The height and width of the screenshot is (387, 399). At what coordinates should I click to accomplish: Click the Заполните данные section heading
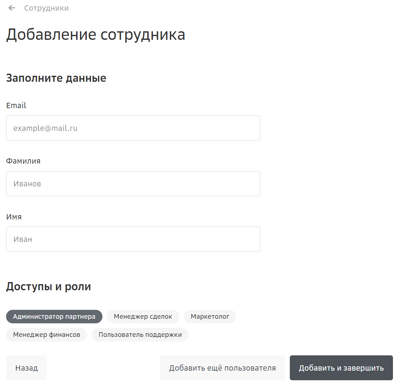pyautogui.click(x=56, y=78)
